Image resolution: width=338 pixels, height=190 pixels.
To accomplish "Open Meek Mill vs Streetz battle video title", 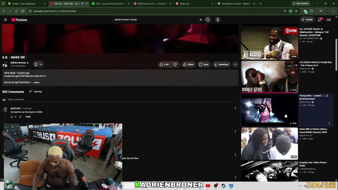I will [x=313, y=131].
